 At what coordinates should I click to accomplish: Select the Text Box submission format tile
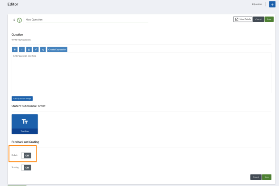[x=25, y=124]
